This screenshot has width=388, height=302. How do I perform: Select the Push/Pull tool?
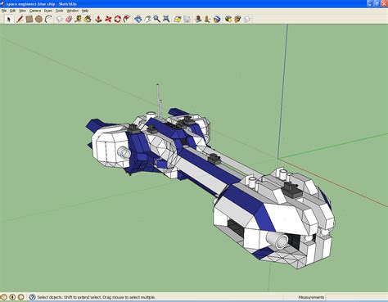pos(98,19)
